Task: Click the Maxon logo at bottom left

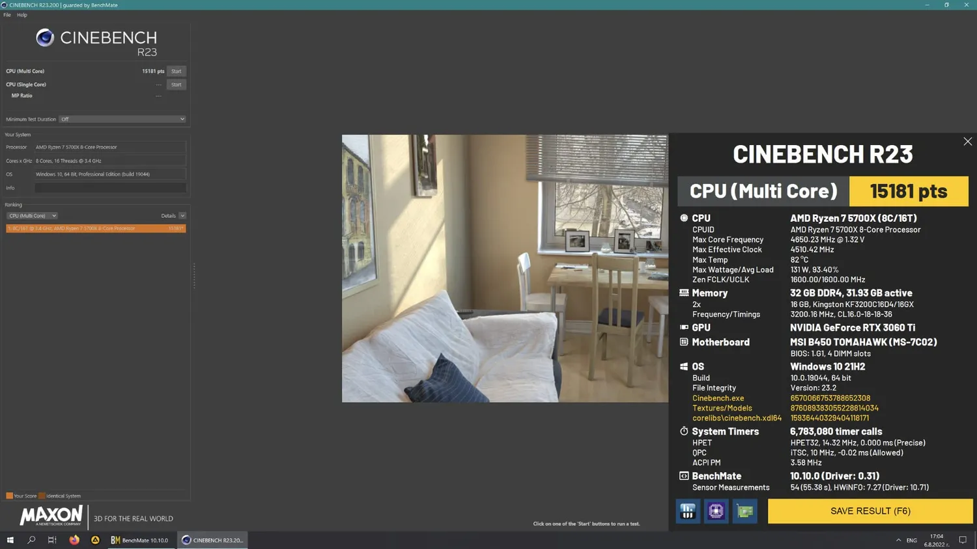Action: click(51, 516)
